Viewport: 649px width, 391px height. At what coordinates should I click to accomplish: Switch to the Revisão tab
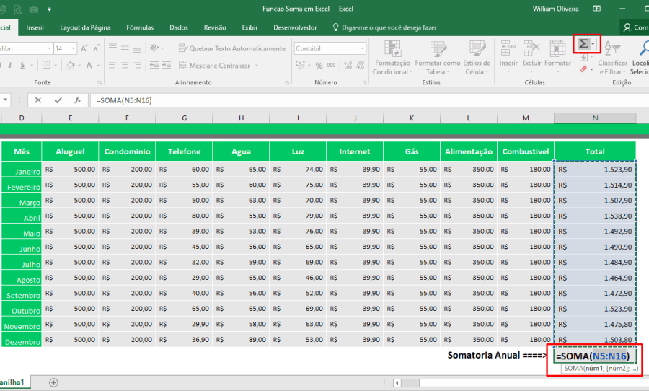pos(215,27)
